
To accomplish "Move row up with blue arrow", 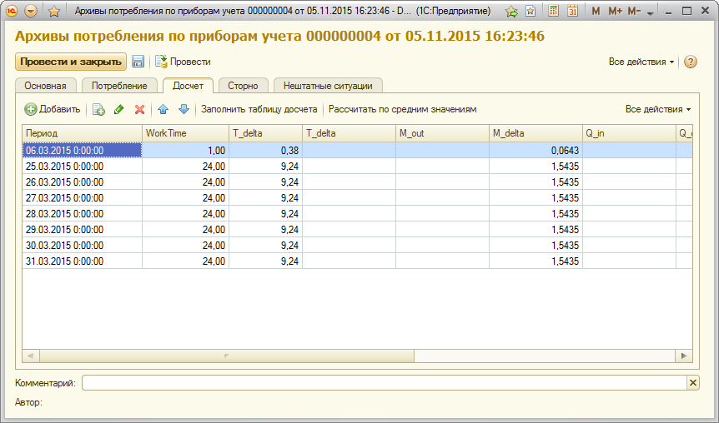I will (x=163, y=109).
